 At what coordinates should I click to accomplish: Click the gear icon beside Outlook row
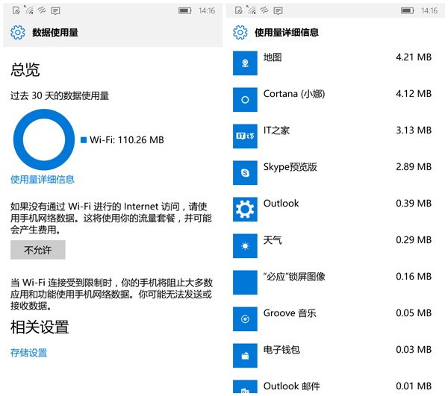click(245, 209)
